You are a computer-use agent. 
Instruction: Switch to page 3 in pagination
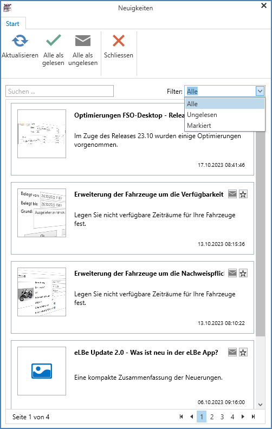(x=222, y=417)
